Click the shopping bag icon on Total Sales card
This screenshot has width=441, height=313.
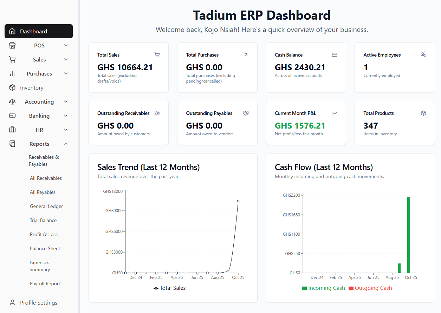(x=157, y=55)
